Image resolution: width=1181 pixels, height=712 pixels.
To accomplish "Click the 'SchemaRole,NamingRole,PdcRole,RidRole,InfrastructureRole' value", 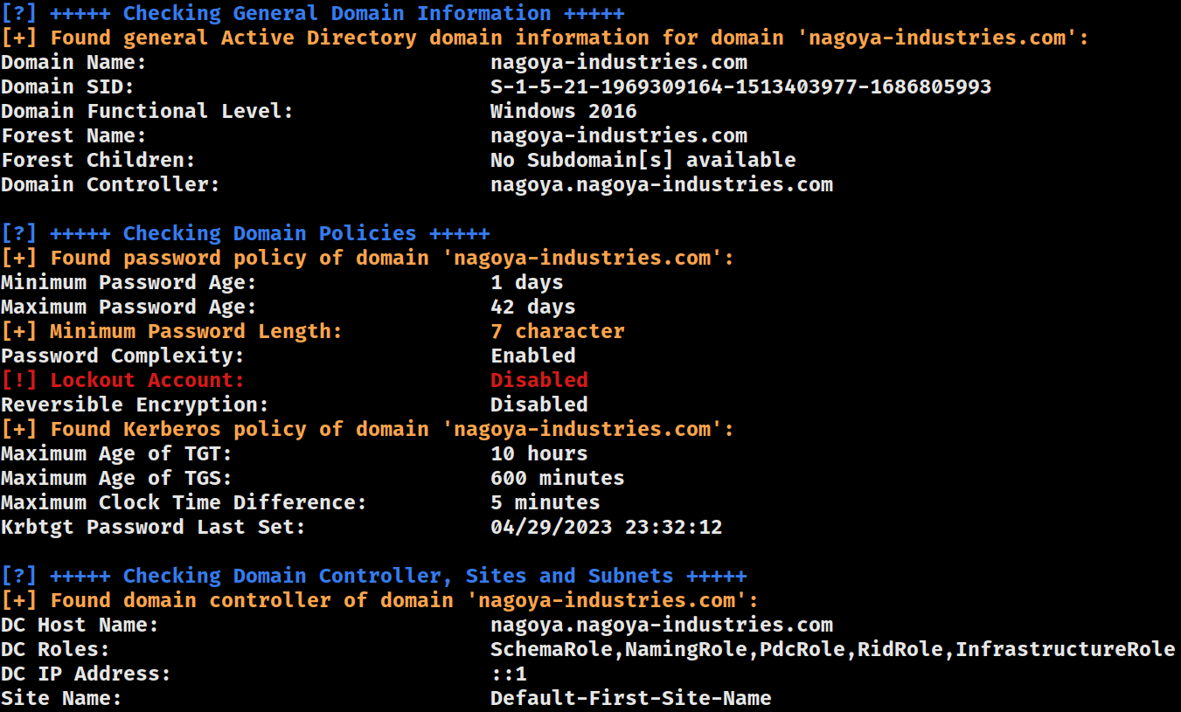I will coord(832,650).
